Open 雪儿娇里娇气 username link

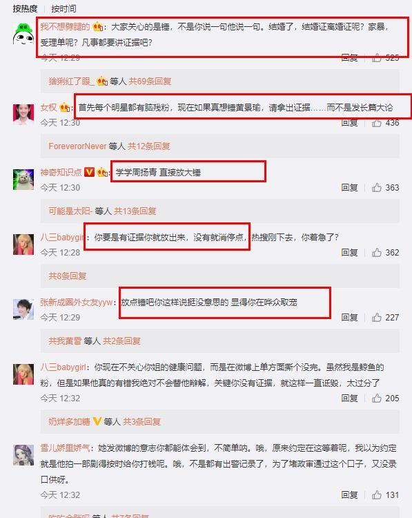tap(65, 448)
